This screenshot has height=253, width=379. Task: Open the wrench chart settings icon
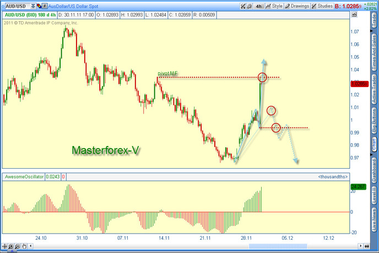[x=249, y=6]
